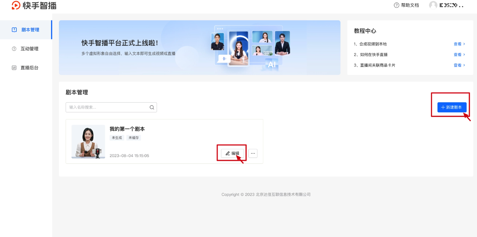View the 如何在快手直播 tutorial via 查看
Viewport: 477px width, 237px height.
tap(459, 55)
